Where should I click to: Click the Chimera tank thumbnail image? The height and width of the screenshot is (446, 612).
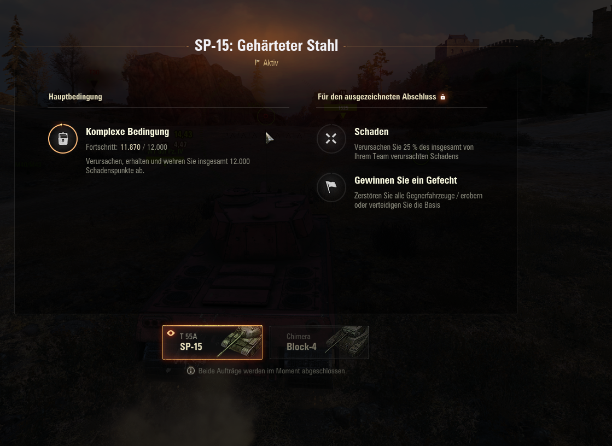tap(347, 342)
